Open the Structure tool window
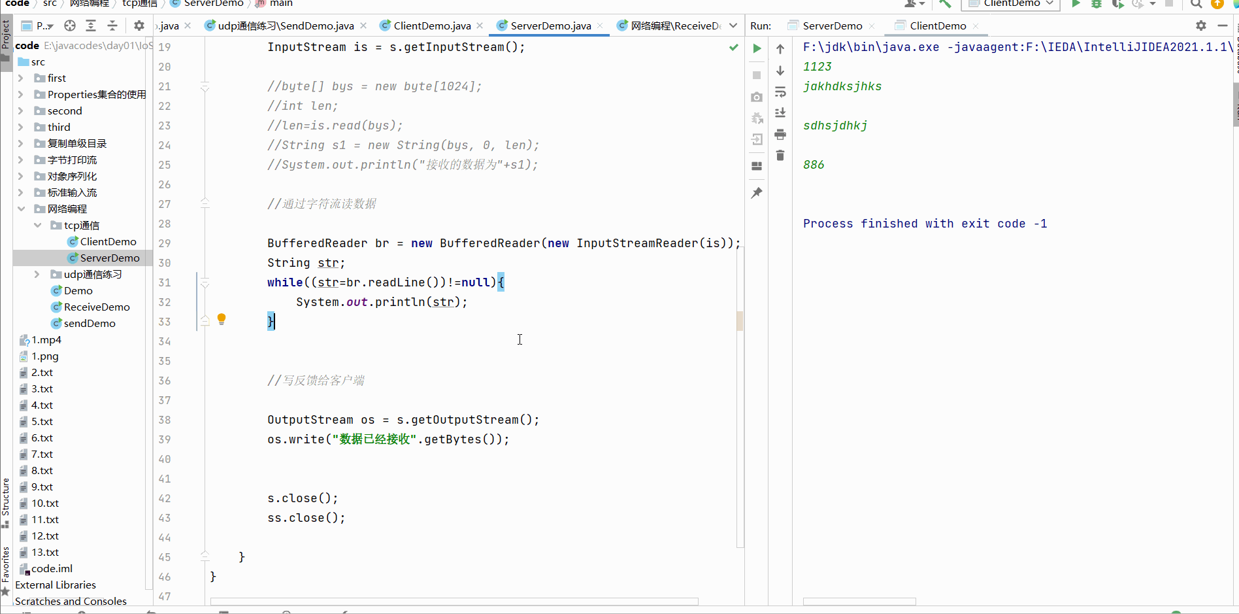 click(x=6, y=503)
